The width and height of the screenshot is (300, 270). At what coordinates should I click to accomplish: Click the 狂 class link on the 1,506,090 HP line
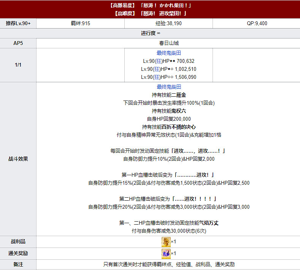coord(157,77)
